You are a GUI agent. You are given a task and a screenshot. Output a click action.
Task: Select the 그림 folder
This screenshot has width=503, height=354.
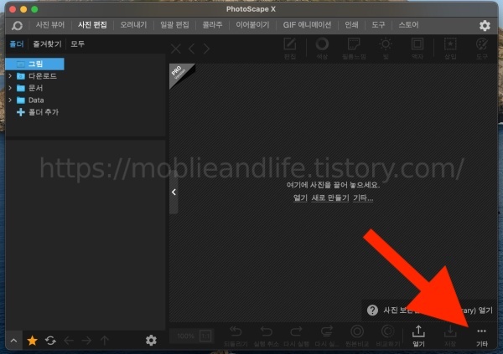pos(34,64)
